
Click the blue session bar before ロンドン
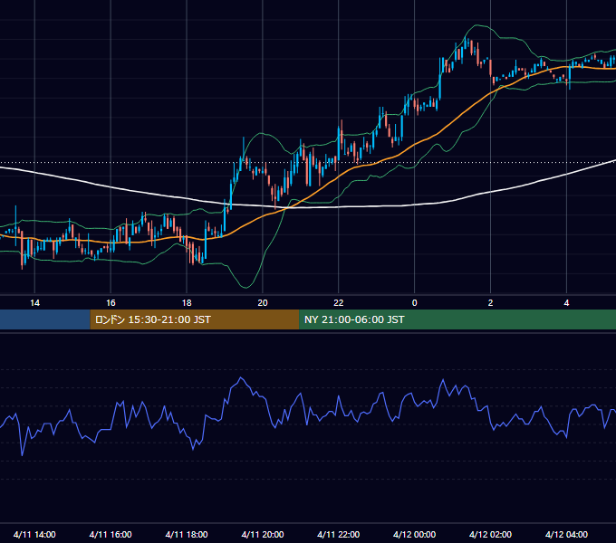[x=45, y=319]
